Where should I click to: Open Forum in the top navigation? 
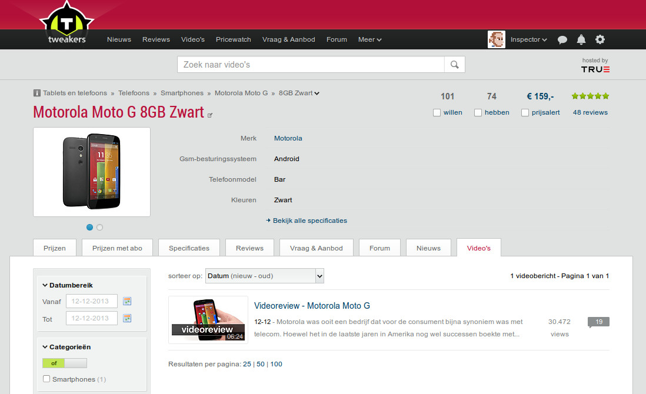337,39
